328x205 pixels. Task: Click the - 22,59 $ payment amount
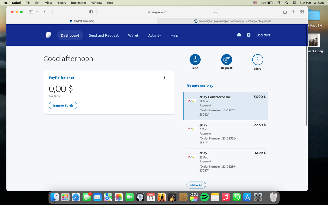(x=258, y=125)
